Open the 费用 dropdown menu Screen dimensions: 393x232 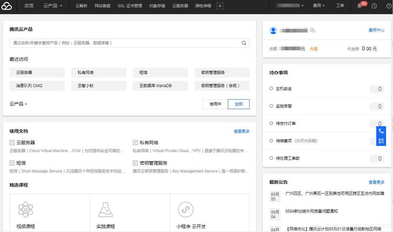[x=319, y=6]
